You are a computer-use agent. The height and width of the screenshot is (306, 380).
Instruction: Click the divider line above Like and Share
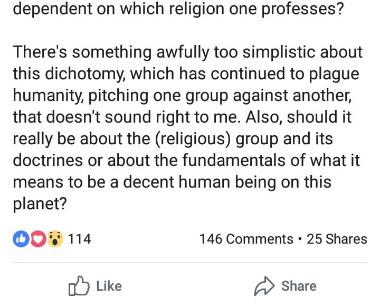pos(190,262)
